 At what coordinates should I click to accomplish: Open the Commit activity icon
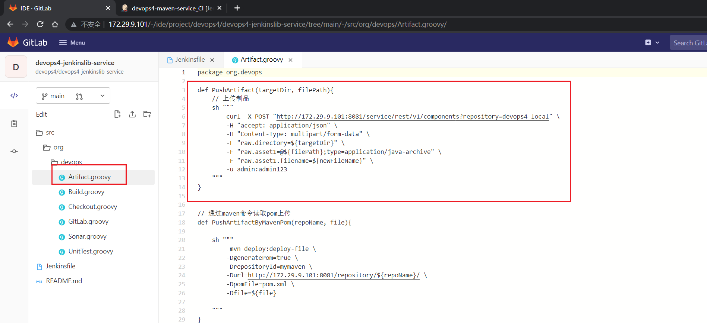14,151
